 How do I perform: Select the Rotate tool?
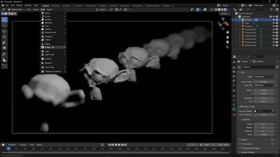pos(4,37)
